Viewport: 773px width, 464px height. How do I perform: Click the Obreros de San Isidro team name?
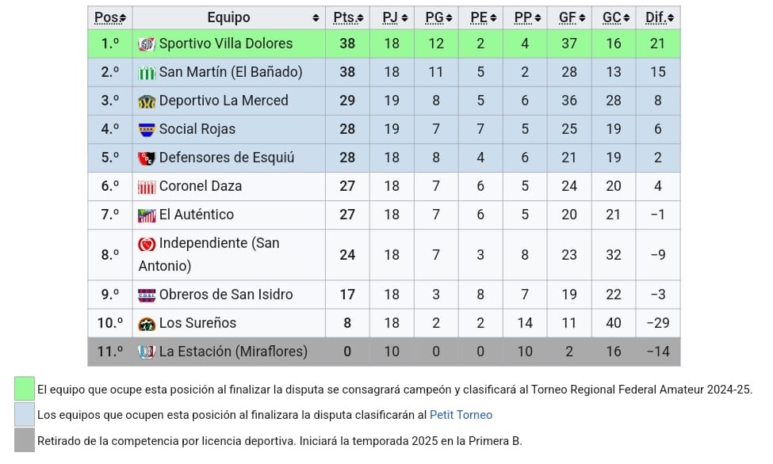pos(226,295)
